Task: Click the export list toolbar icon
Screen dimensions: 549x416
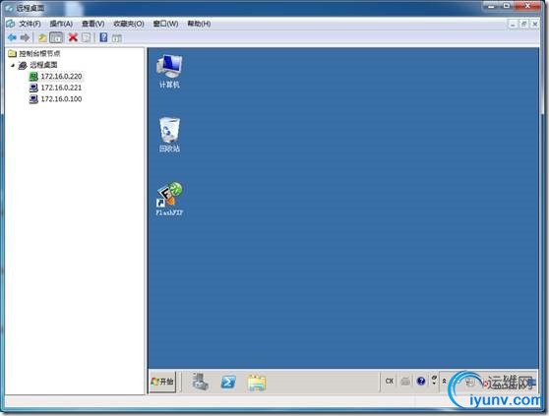Action: (x=86, y=37)
